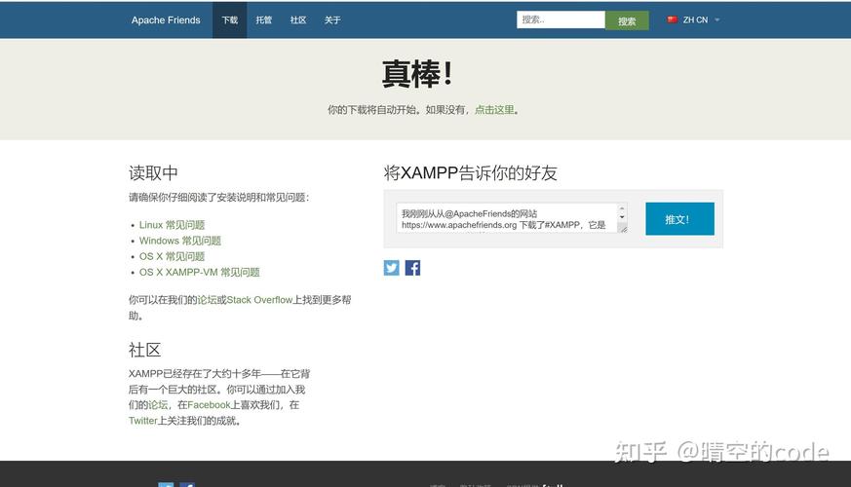Open Windows 常见问题 link
Screen dimensions: 851x487
tap(180, 241)
